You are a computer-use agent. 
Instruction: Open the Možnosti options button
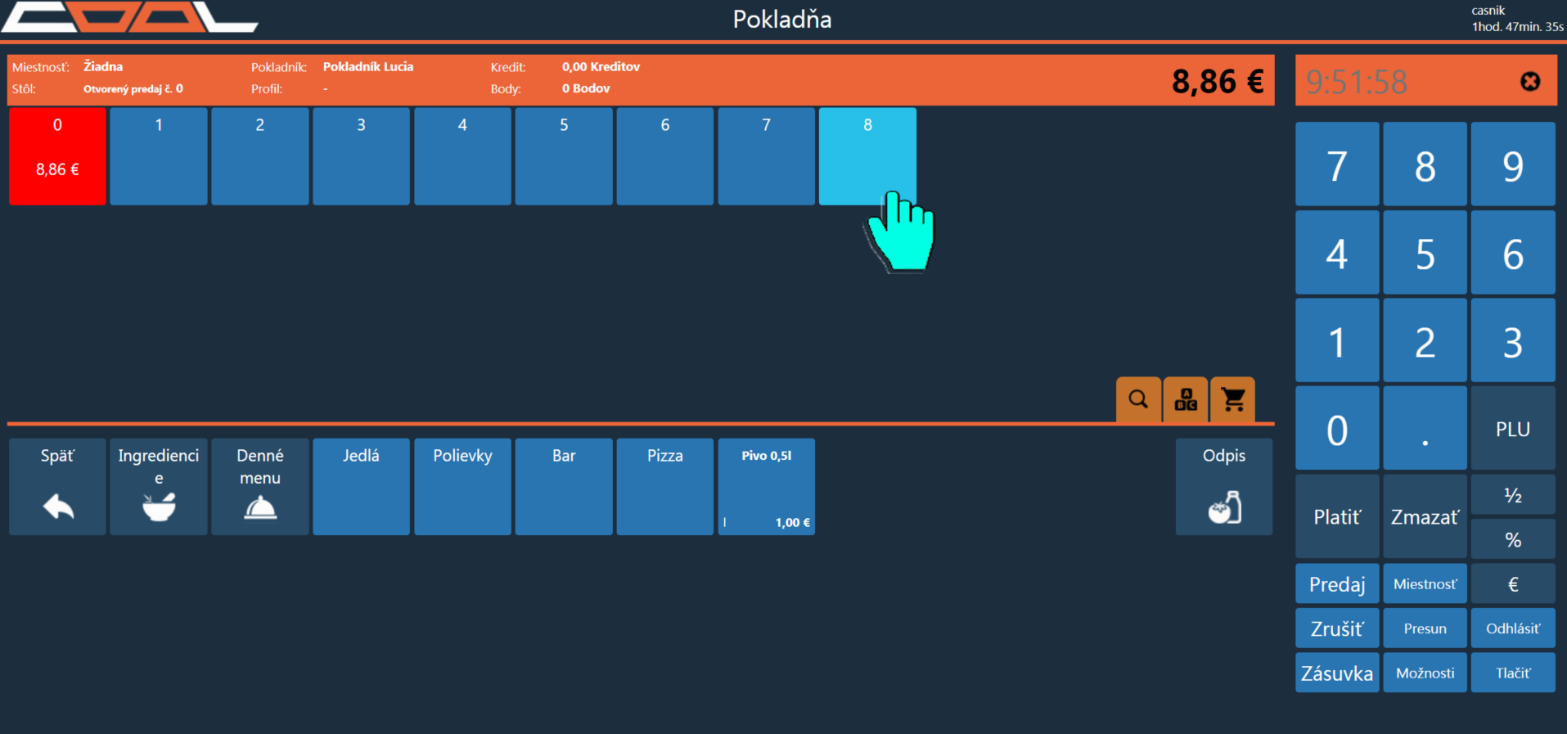click(x=1425, y=673)
